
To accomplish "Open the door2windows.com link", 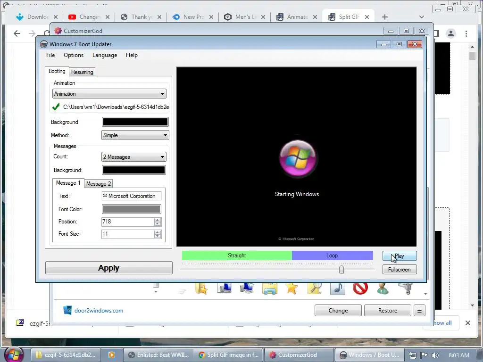I will (99, 310).
